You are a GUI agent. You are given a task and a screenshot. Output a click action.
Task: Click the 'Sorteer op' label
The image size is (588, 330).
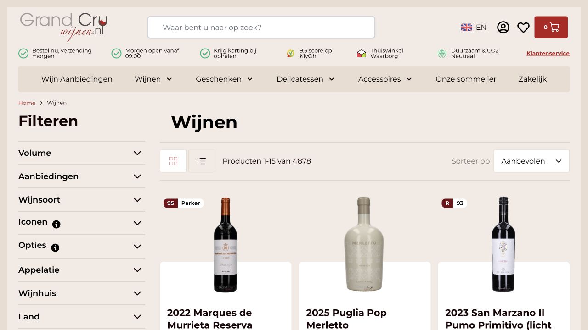click(471, 161)
